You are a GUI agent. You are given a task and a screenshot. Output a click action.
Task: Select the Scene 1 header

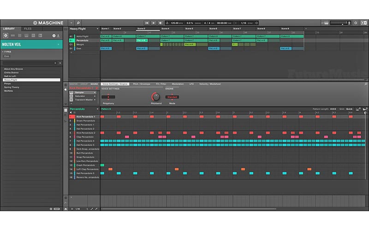click(105, 29)
